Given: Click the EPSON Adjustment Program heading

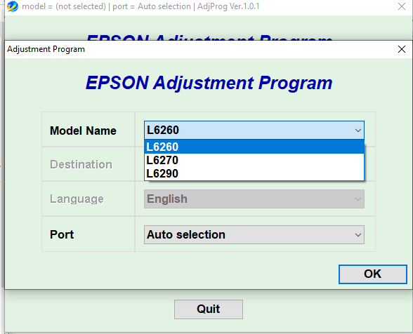Looking at the screenshot, I should point(209,83).
